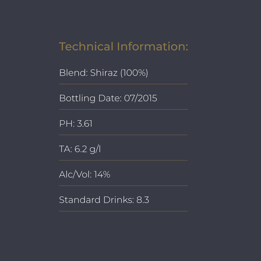261x261 pixels.
Task: Click the "PH" label
Action: pos(66,124)
